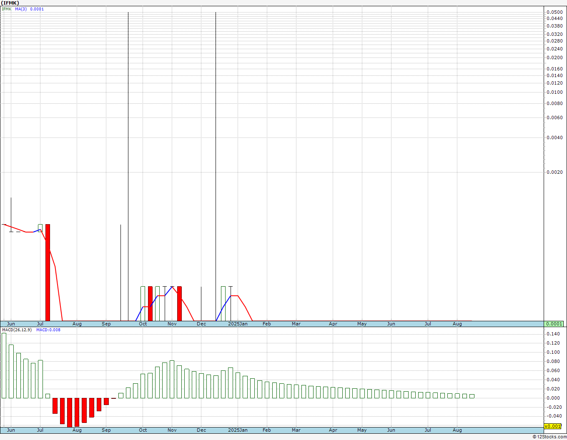Select the Feb marker on MACD axis

coord(266,430)
